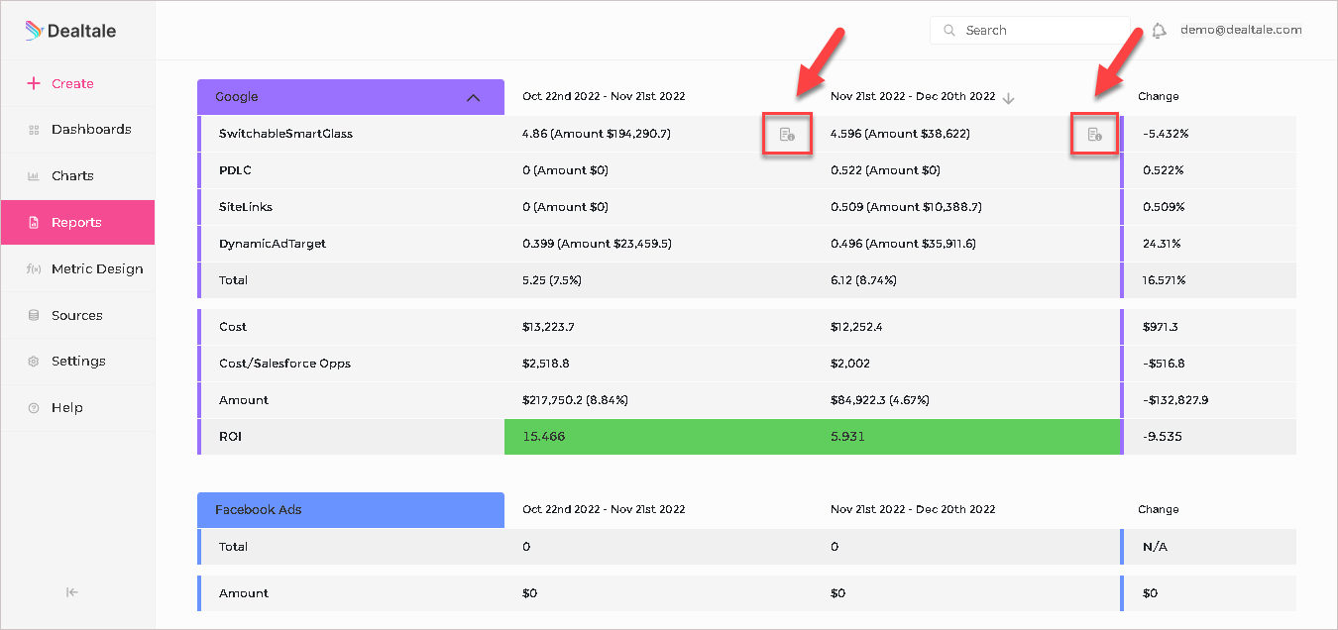Screen dimensions: 1338x630
Task: Click the Charts bar icon
Action: [34, 176]
